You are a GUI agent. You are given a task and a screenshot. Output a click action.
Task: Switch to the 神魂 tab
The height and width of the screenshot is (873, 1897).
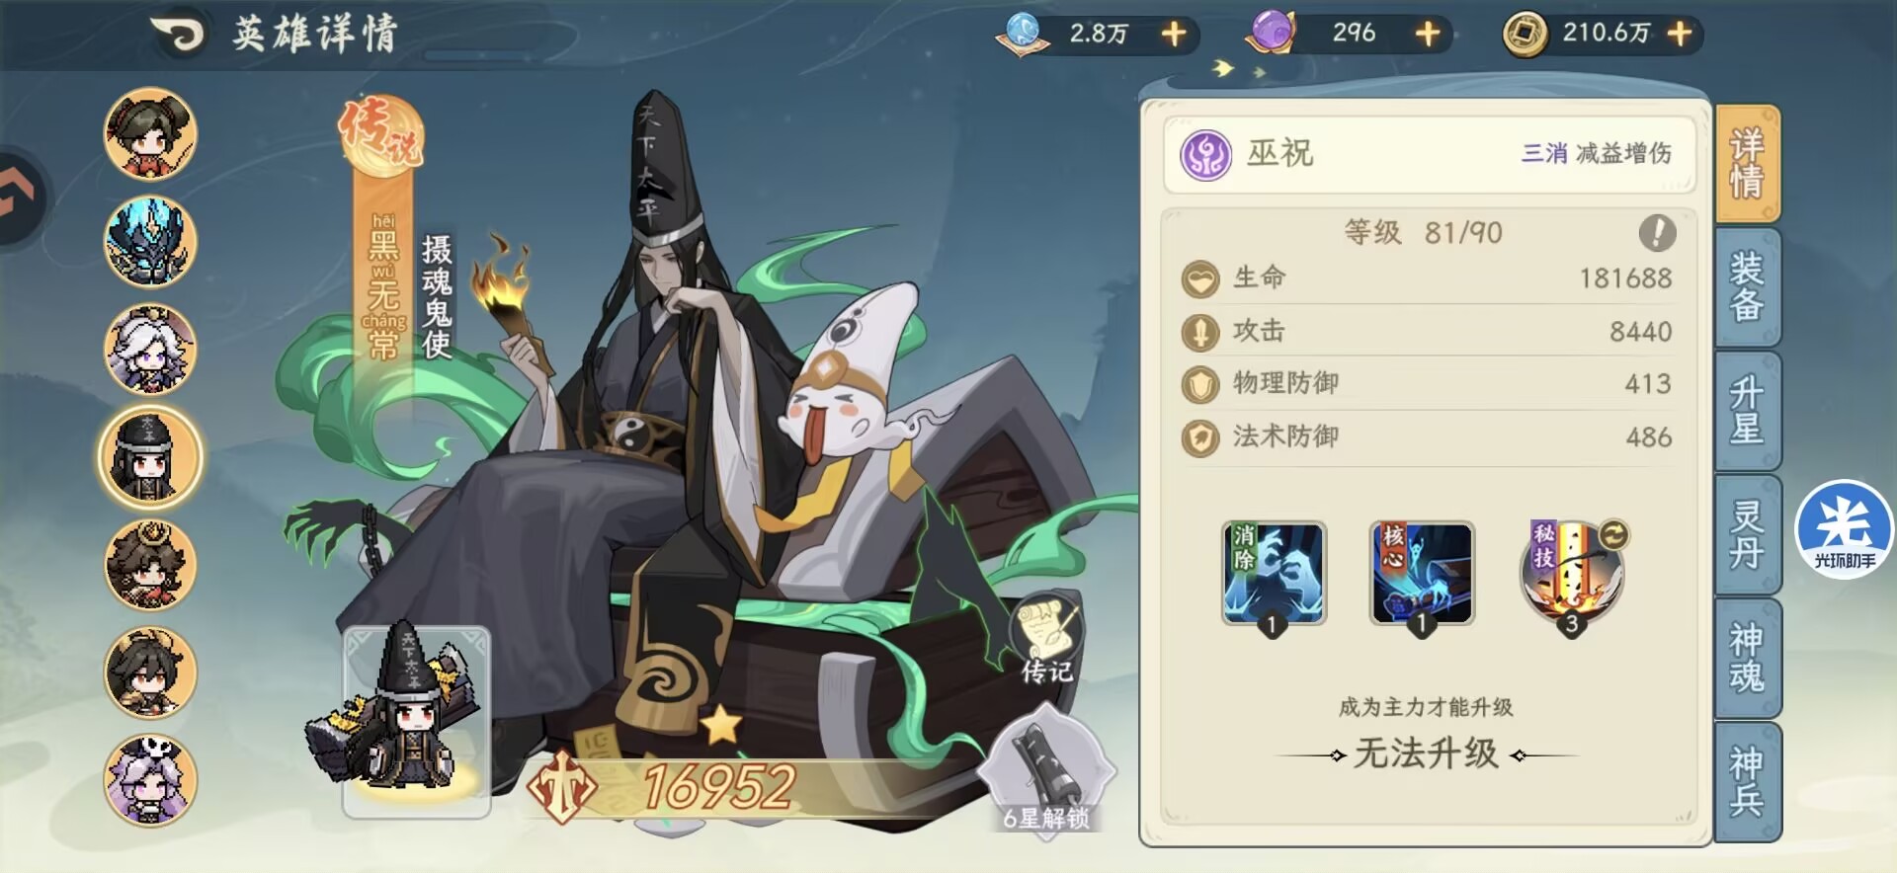coord(1747,657)
